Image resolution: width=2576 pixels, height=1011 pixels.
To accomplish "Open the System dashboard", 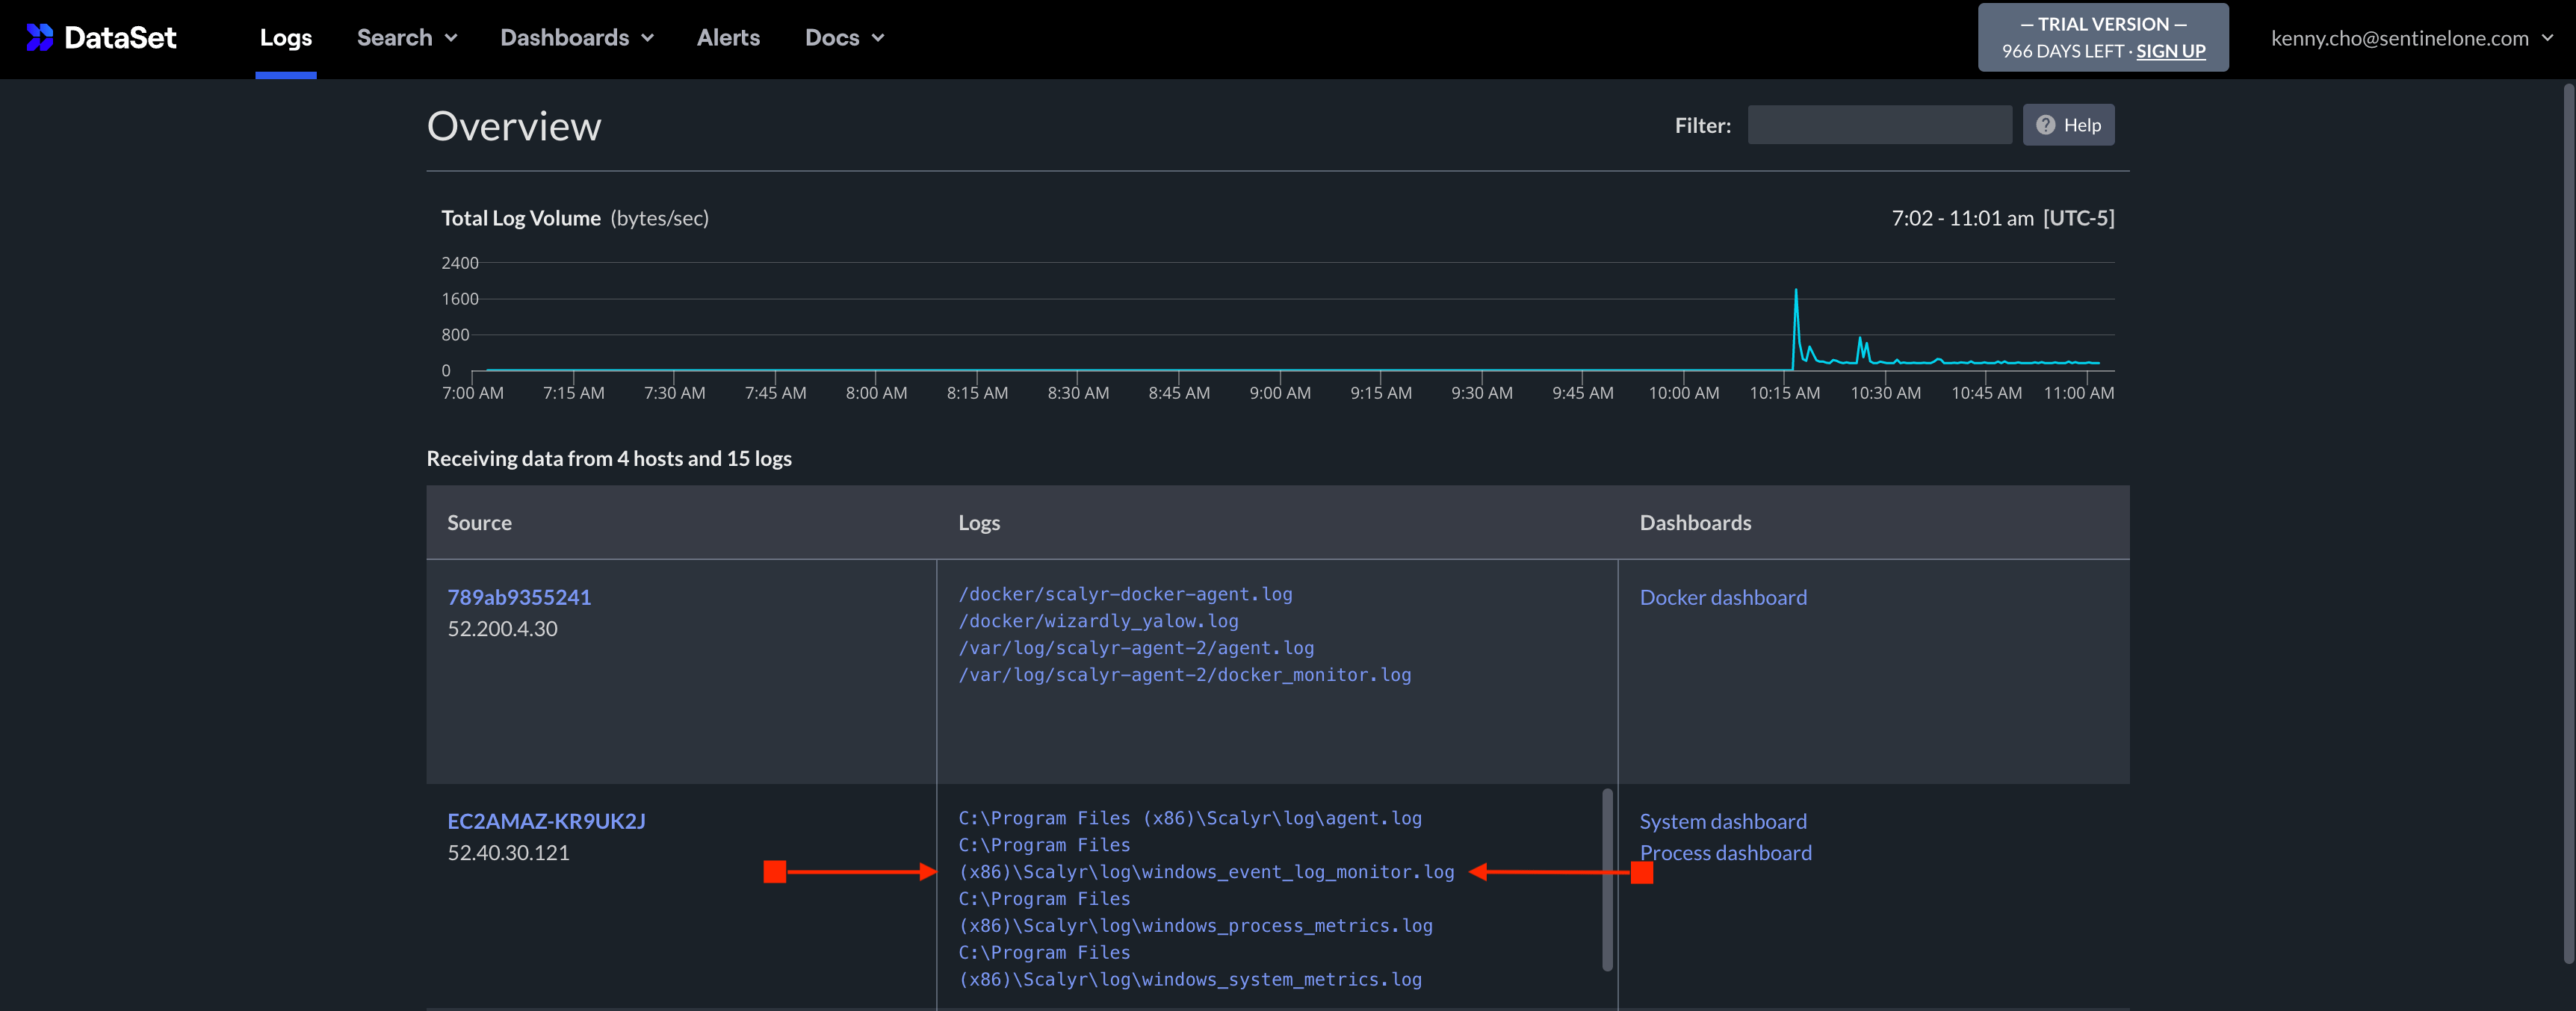I will (x=1723, y=820).
